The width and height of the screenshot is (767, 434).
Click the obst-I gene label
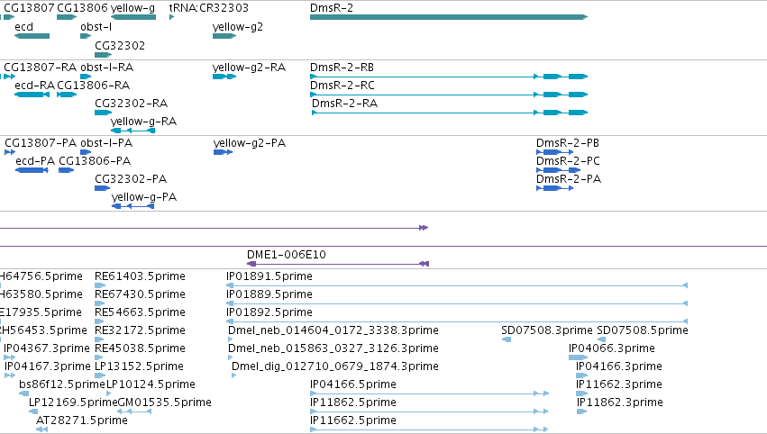(96, 27)
